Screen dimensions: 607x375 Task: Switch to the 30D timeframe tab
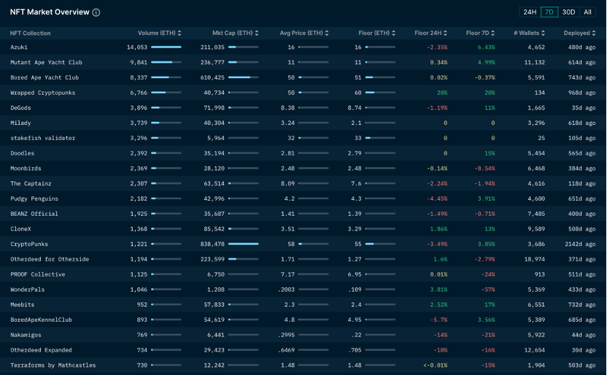[x=568, y=12]
